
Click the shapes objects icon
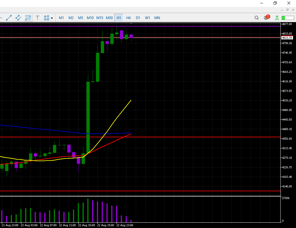pos(47,18)
